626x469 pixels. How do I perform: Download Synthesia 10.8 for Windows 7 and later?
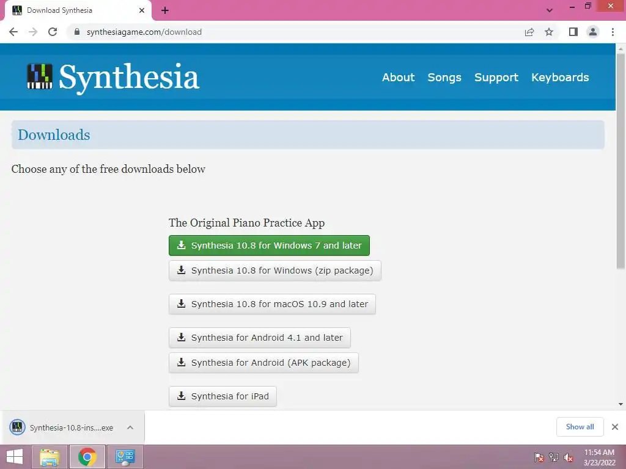click(269, 245)
